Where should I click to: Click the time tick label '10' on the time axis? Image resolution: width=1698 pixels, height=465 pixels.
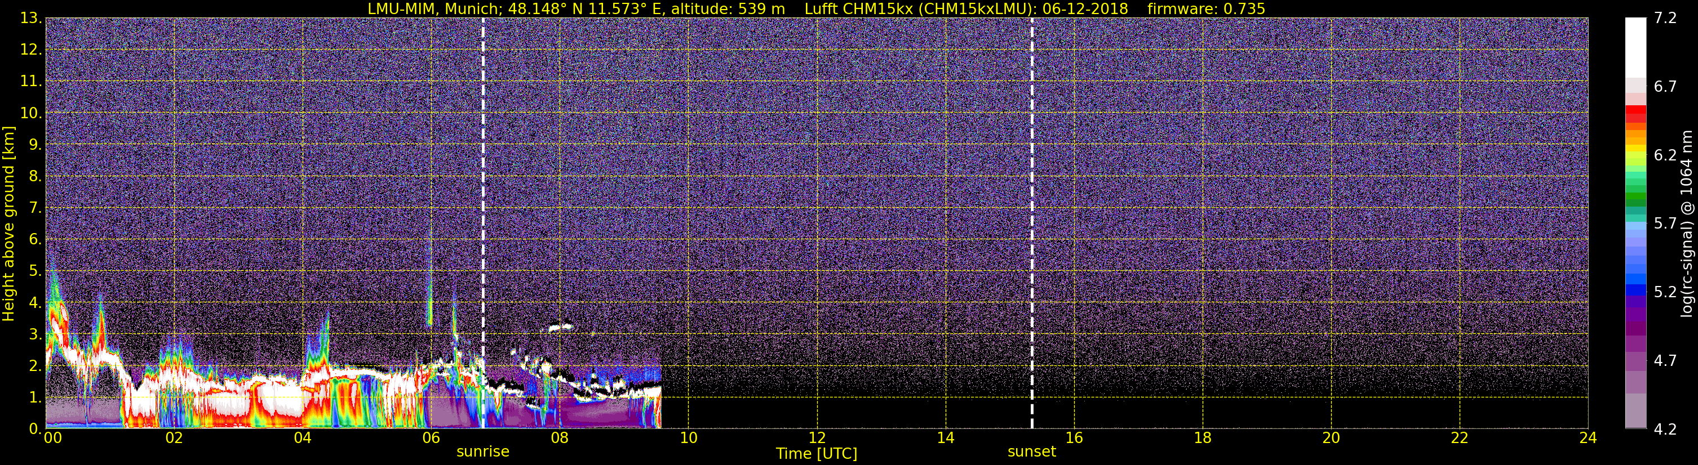tap(688, 438)
